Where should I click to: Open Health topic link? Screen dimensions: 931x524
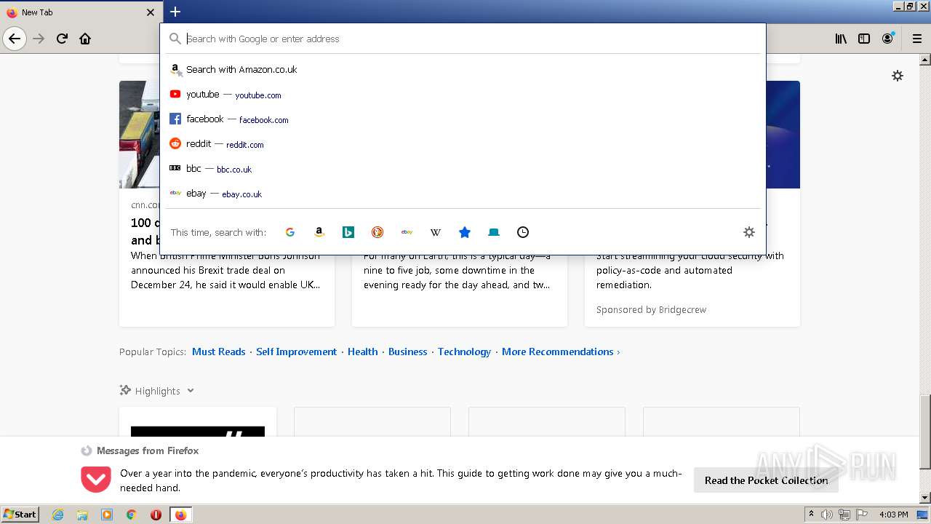362,352
